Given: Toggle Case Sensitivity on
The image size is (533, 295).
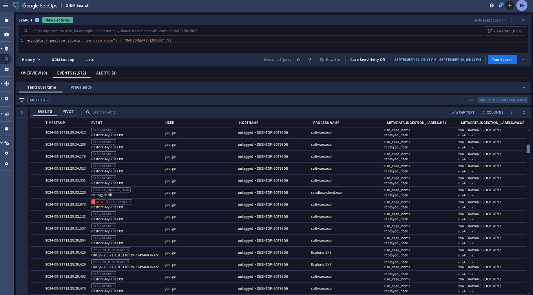Looking at the screenshot, I should coord(368,59).
